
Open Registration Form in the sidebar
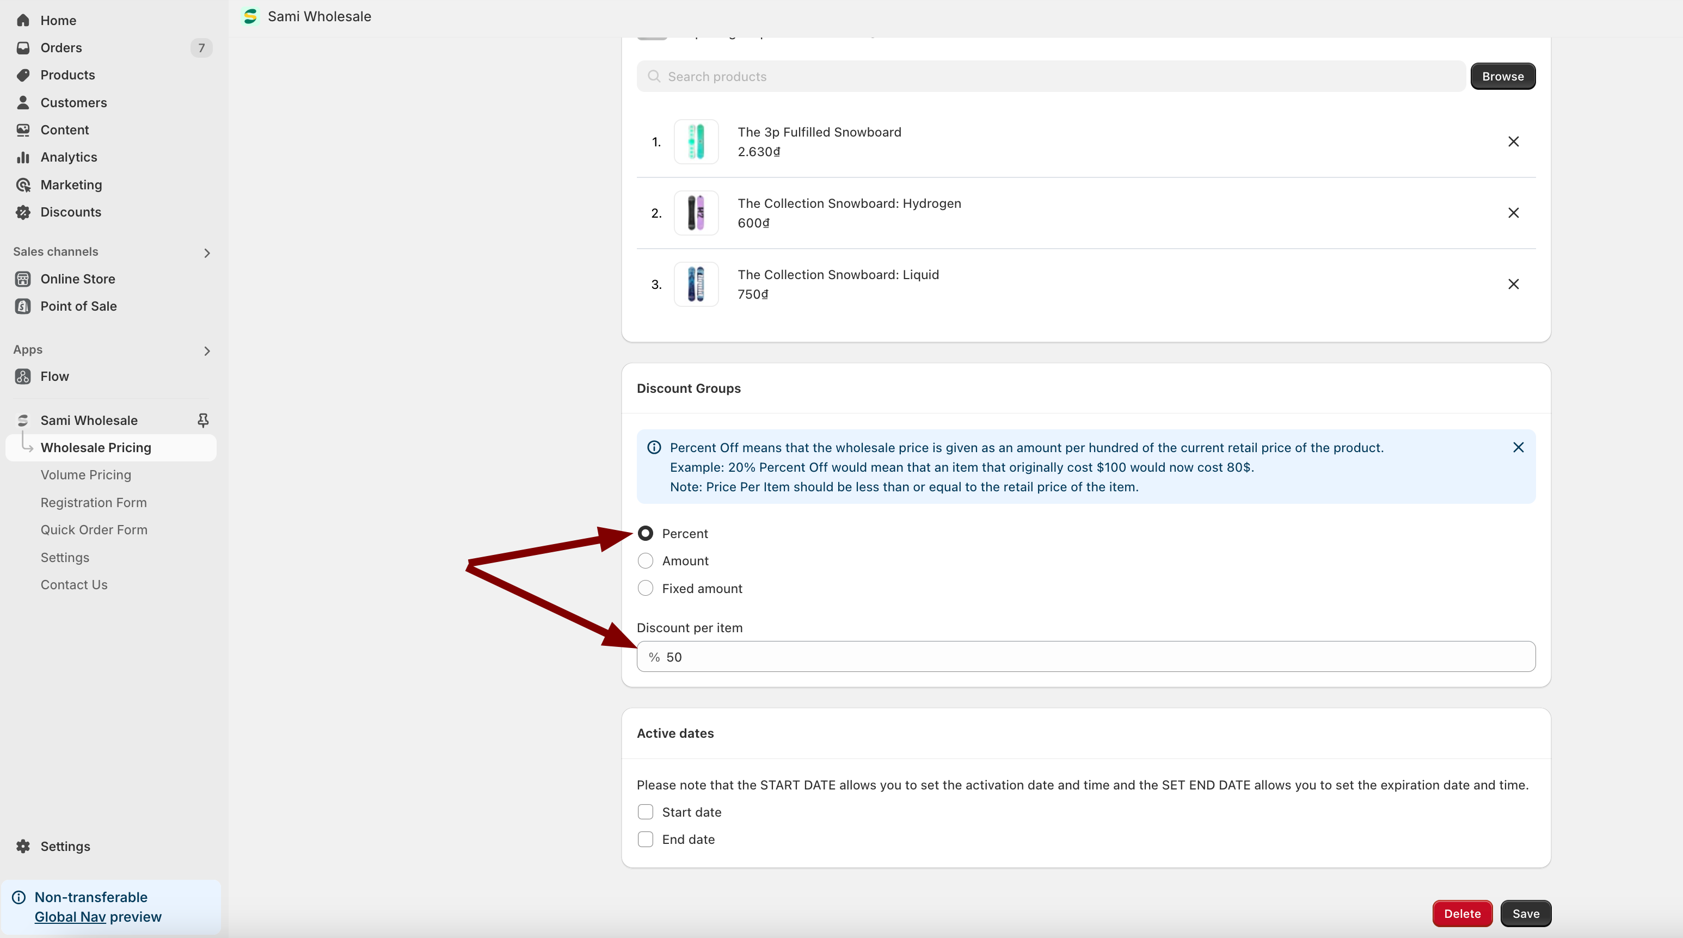(x=94, y=502)
